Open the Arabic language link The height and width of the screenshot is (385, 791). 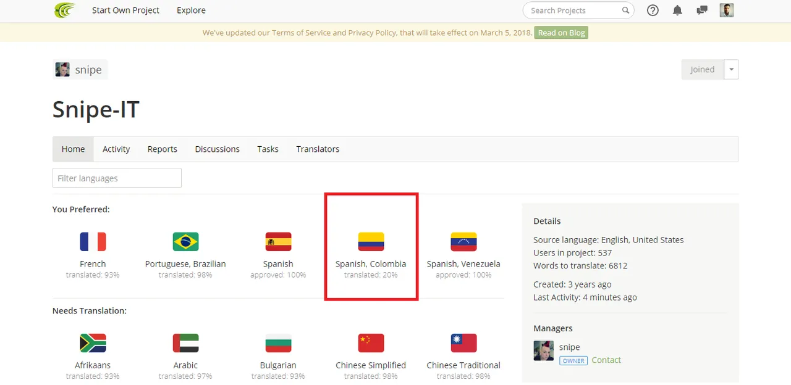pos(185,365)
